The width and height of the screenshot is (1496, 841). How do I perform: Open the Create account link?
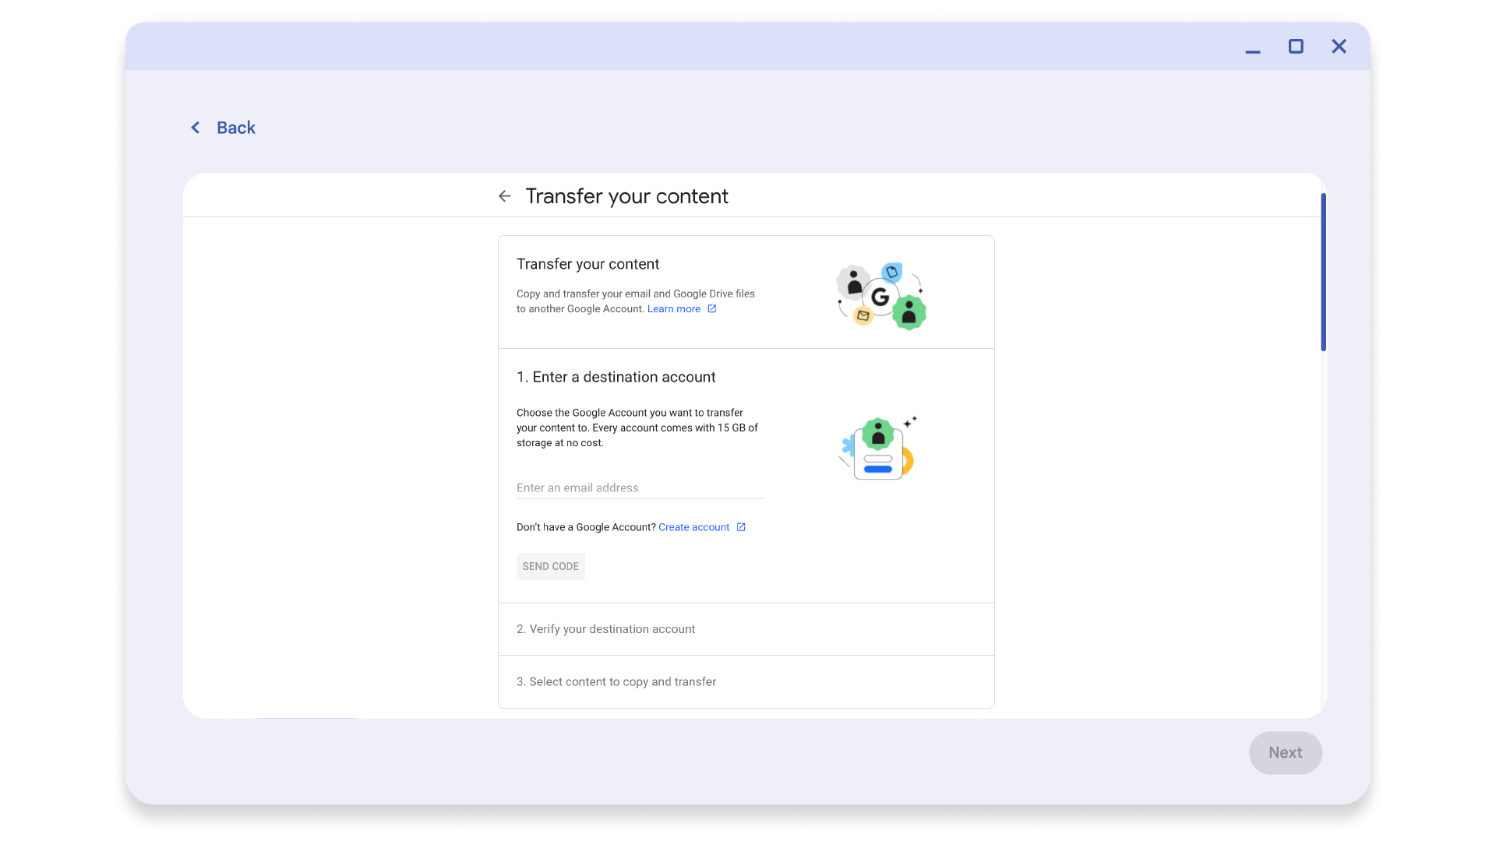click(x=693, y=526)
